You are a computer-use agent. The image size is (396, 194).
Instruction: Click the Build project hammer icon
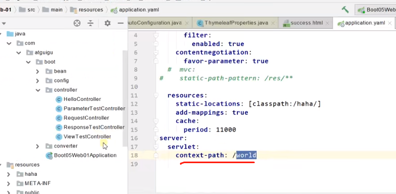pyautogui.click(x=345, y=9)
